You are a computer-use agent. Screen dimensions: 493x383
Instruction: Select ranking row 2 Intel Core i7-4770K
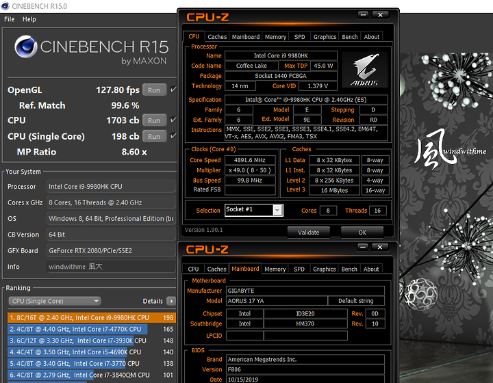point(92,329)
